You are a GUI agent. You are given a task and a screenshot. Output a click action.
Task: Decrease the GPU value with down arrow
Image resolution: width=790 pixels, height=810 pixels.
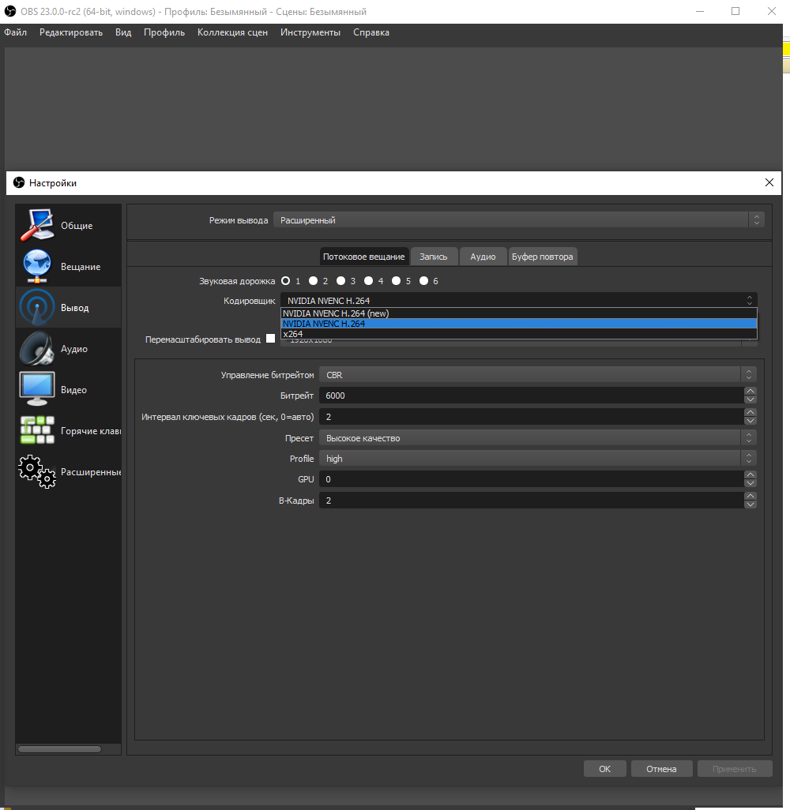pyautogui.click(x=750, y=483)
